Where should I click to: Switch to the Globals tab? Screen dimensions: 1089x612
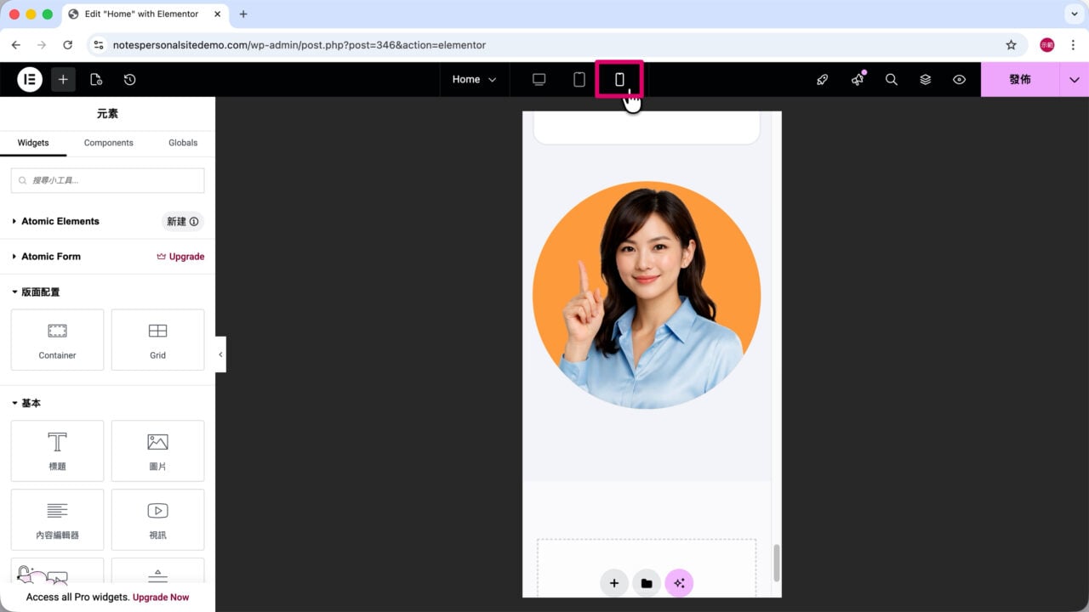click(x=183, y=143)
